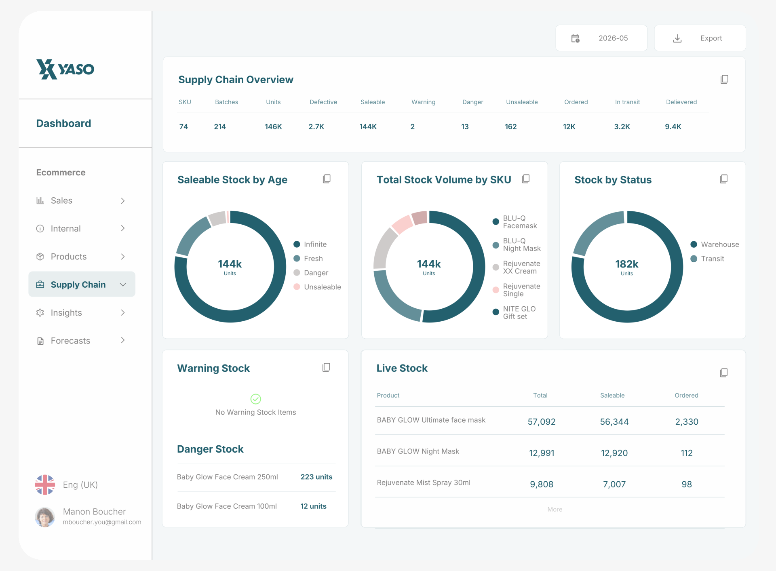Click the Export button label
Screen dimensions: 776x571
coord(711,38)
